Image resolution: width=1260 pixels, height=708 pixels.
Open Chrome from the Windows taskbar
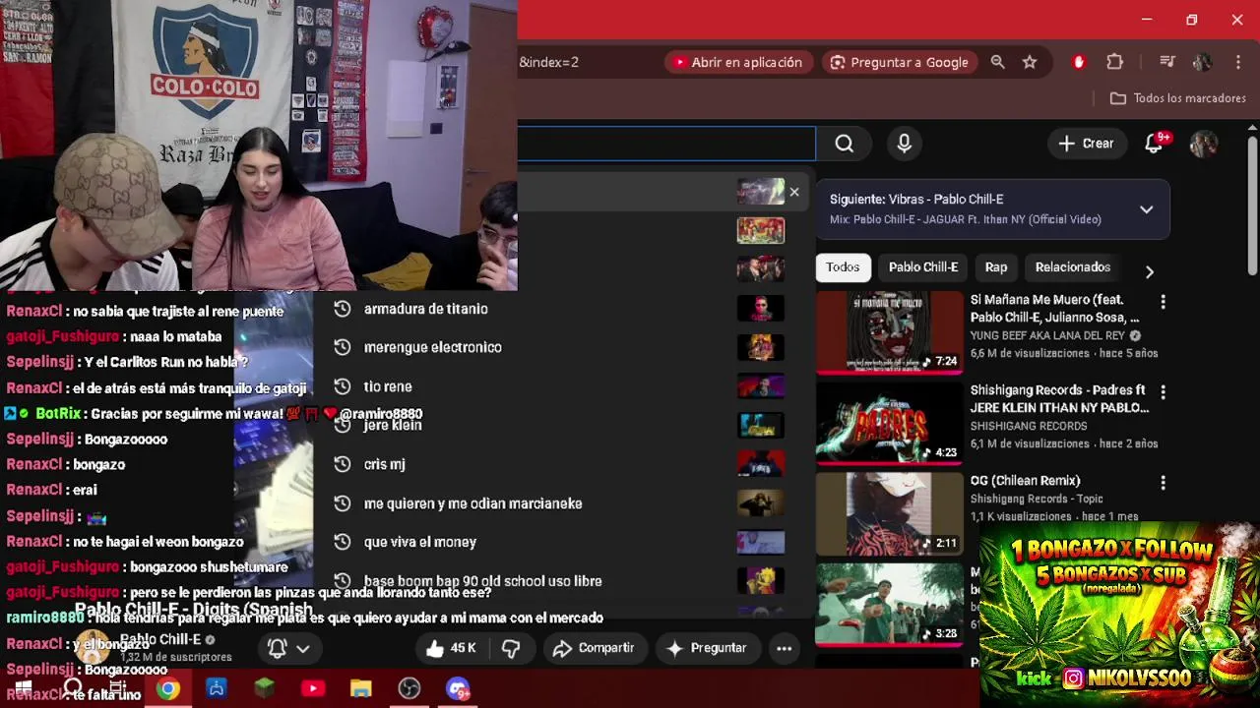coord(168,688)
